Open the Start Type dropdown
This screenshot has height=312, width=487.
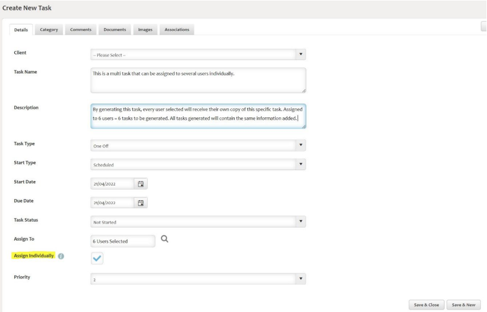coord(198,165)
